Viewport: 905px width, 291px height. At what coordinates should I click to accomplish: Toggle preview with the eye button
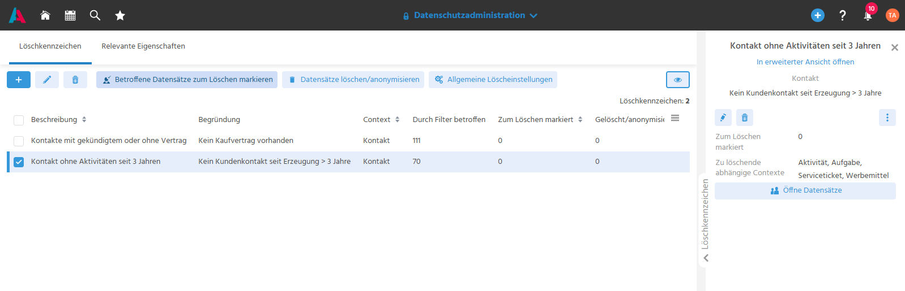point(678,80)
